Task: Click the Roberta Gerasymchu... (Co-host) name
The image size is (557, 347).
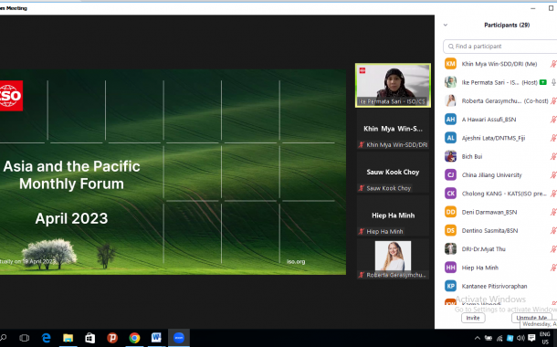Action: (x=505, y=101)
